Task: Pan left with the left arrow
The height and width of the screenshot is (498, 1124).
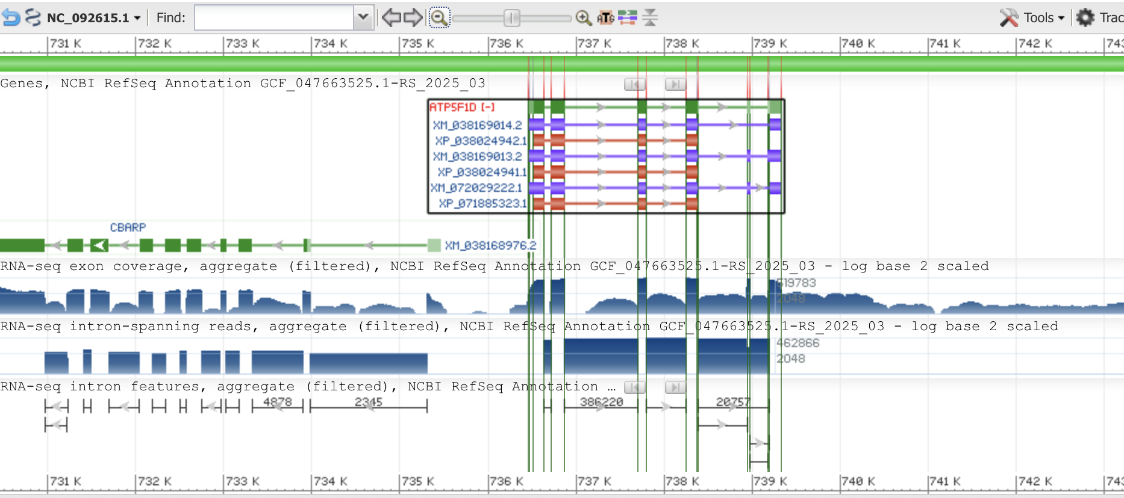Action: point(392,17)
